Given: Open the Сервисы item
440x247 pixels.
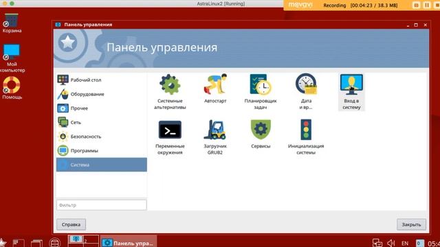Looking at the screenshot, I should pos(261,134).
